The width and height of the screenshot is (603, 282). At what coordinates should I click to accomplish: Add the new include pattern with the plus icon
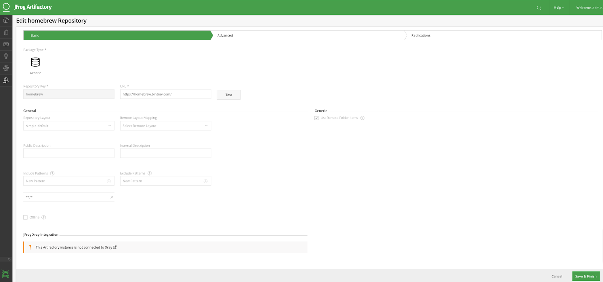(109, 181)
